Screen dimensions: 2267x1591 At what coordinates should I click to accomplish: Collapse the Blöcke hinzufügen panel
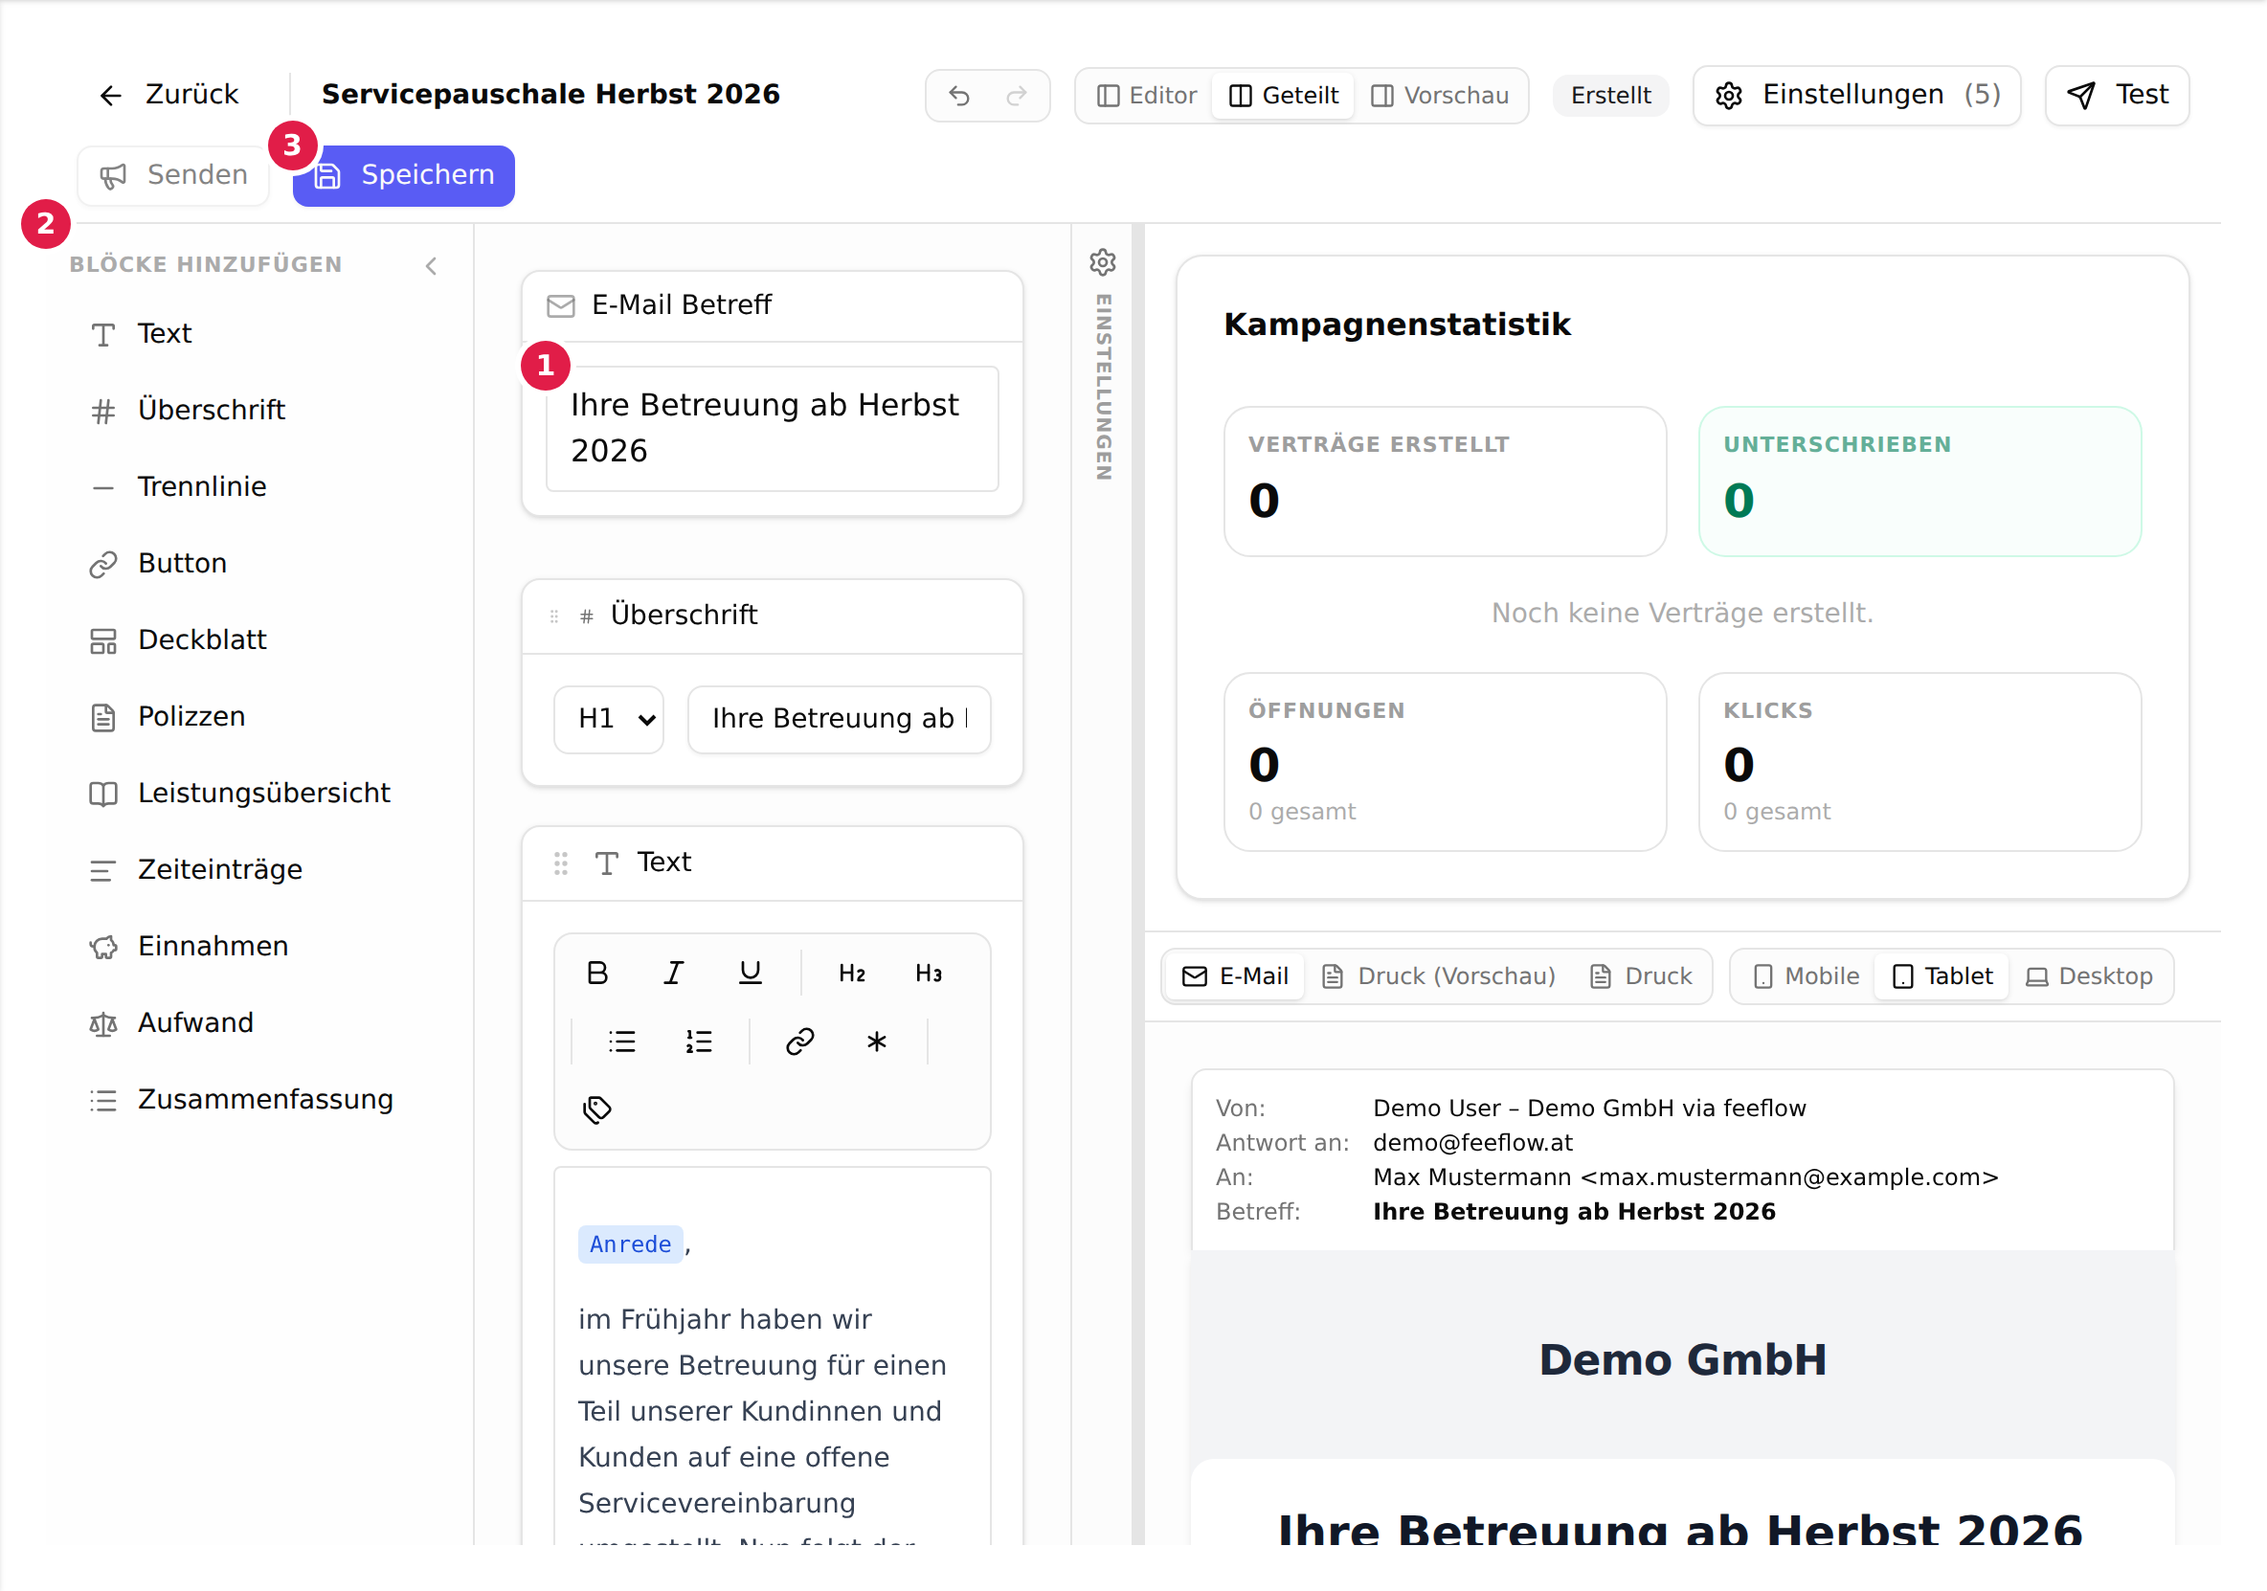point(432,266)
